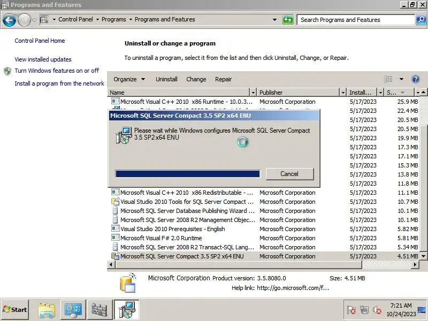Expand the Programs breadcrumb arrow

(x=131, y=20)
